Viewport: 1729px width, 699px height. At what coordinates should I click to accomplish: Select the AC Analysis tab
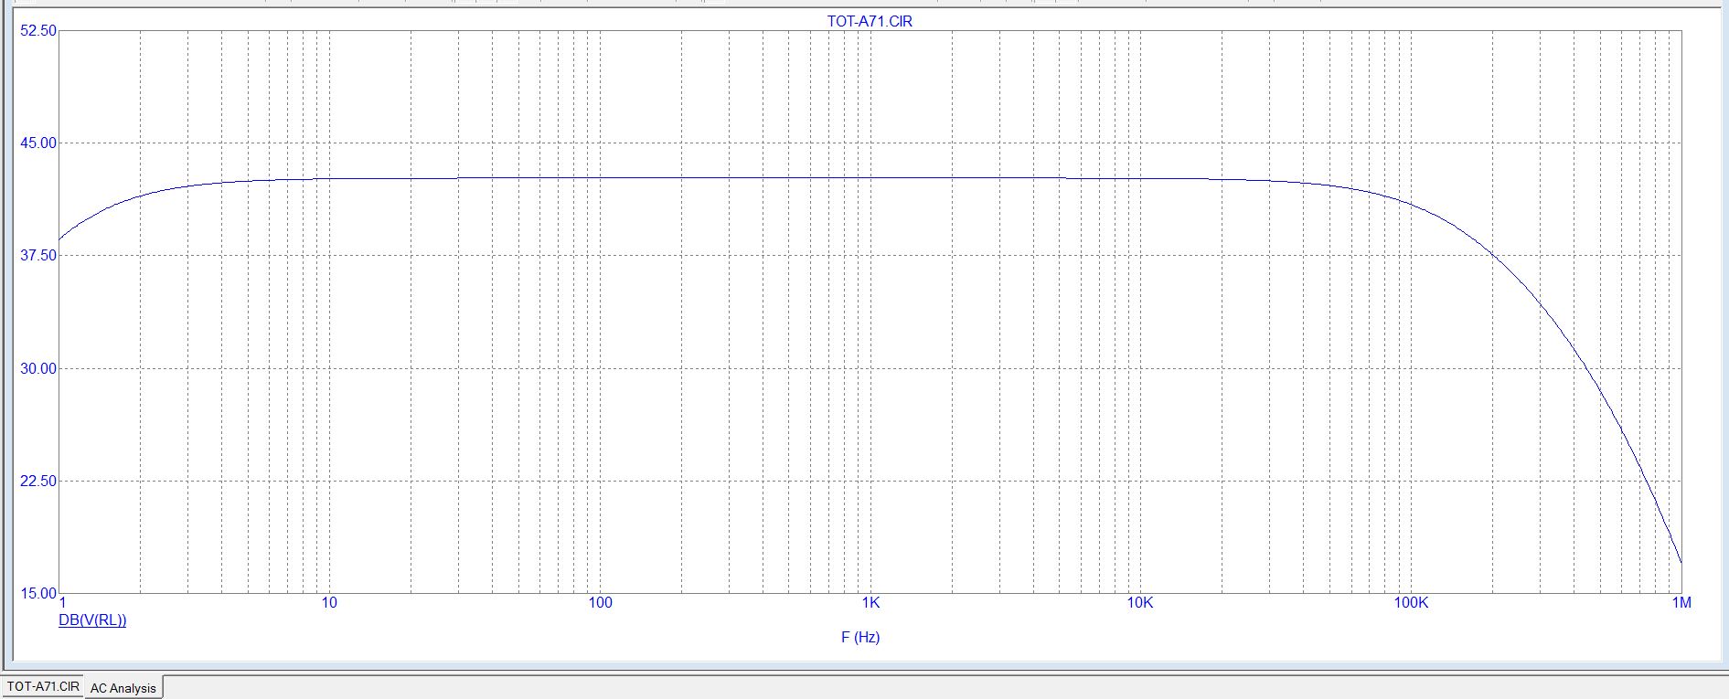(x=123, y=688)
